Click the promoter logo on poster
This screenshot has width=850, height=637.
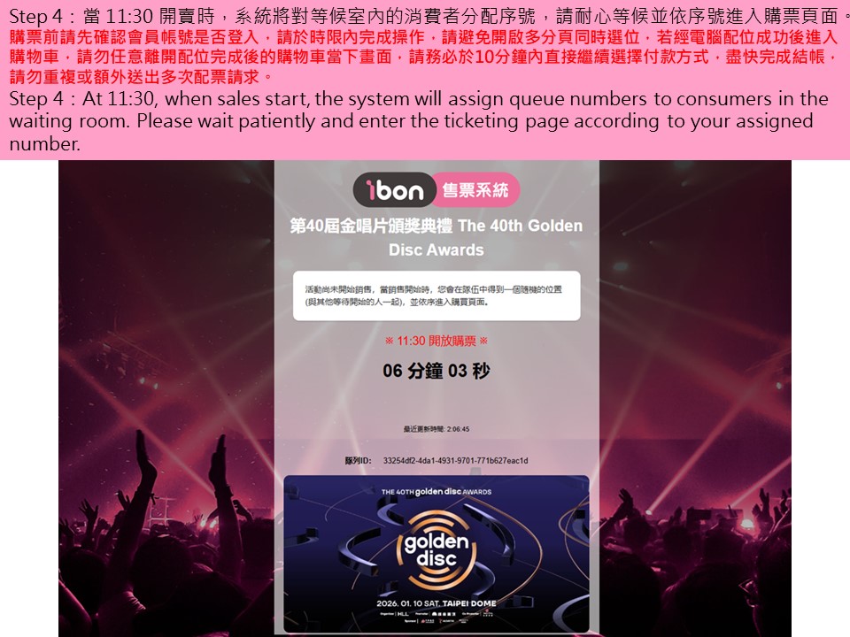pos(444,614)
